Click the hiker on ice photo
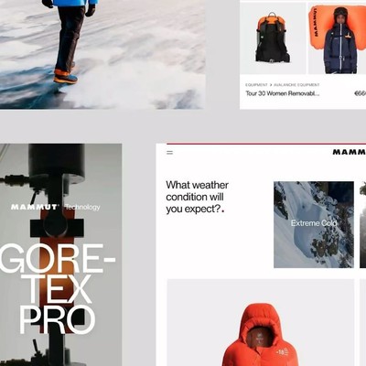The width and height of the screenshot is (366, 366). point(102,54)
